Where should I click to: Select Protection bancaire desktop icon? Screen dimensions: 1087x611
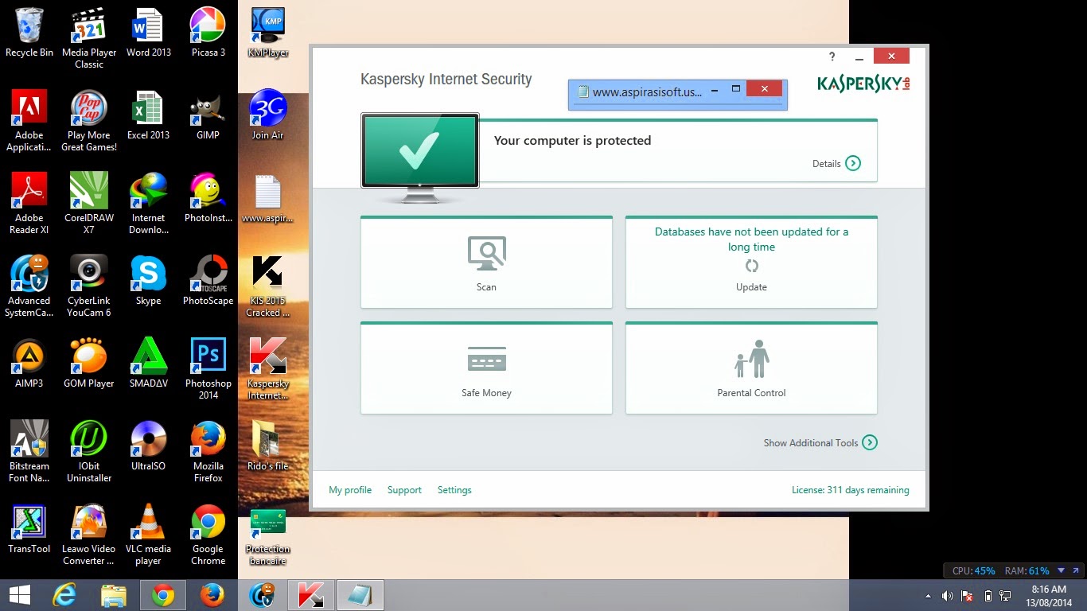pos(268,537)
